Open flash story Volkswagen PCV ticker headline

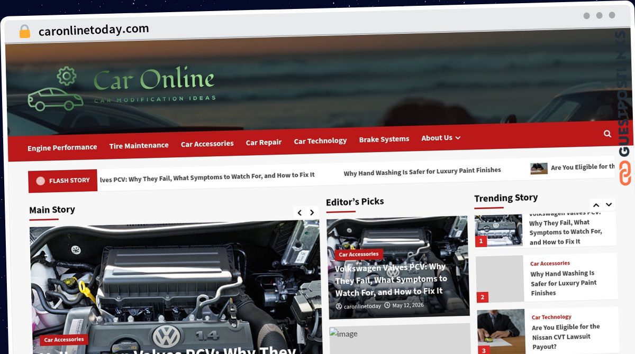coord(207,177)
